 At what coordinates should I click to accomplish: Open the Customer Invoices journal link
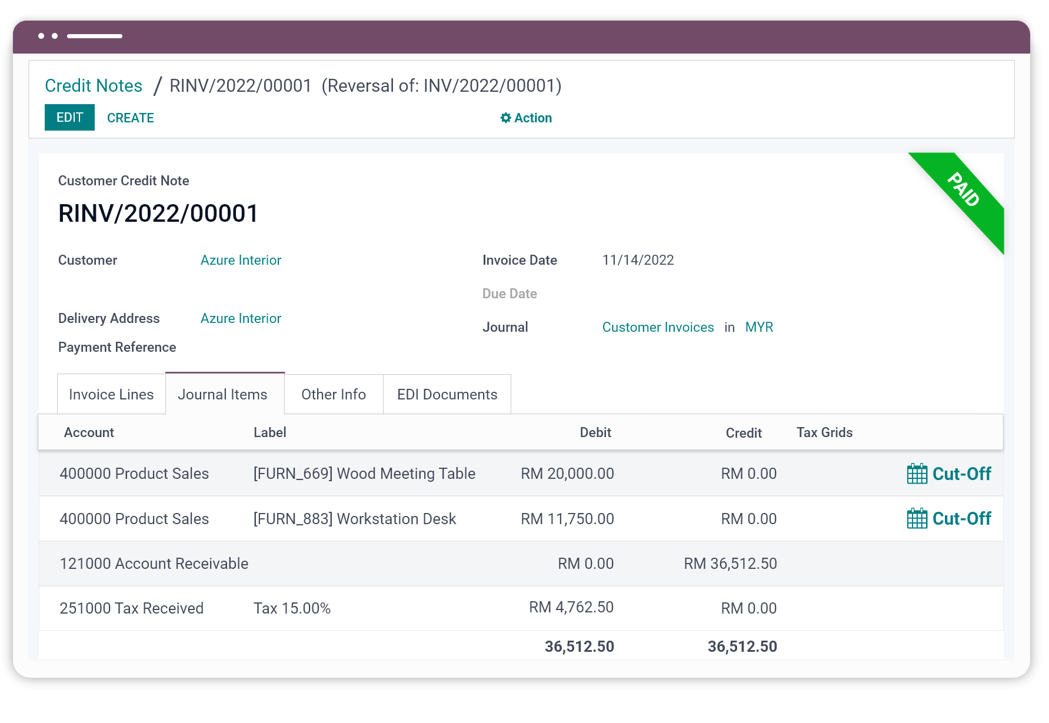pos(658,327)
